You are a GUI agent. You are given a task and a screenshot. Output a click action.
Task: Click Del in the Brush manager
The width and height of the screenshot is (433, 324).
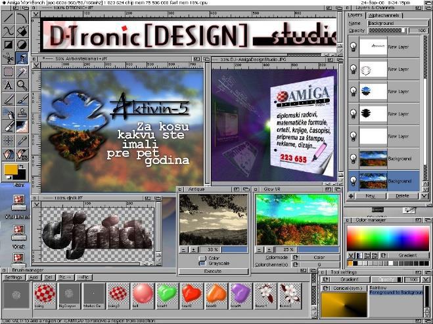(49, 277)
